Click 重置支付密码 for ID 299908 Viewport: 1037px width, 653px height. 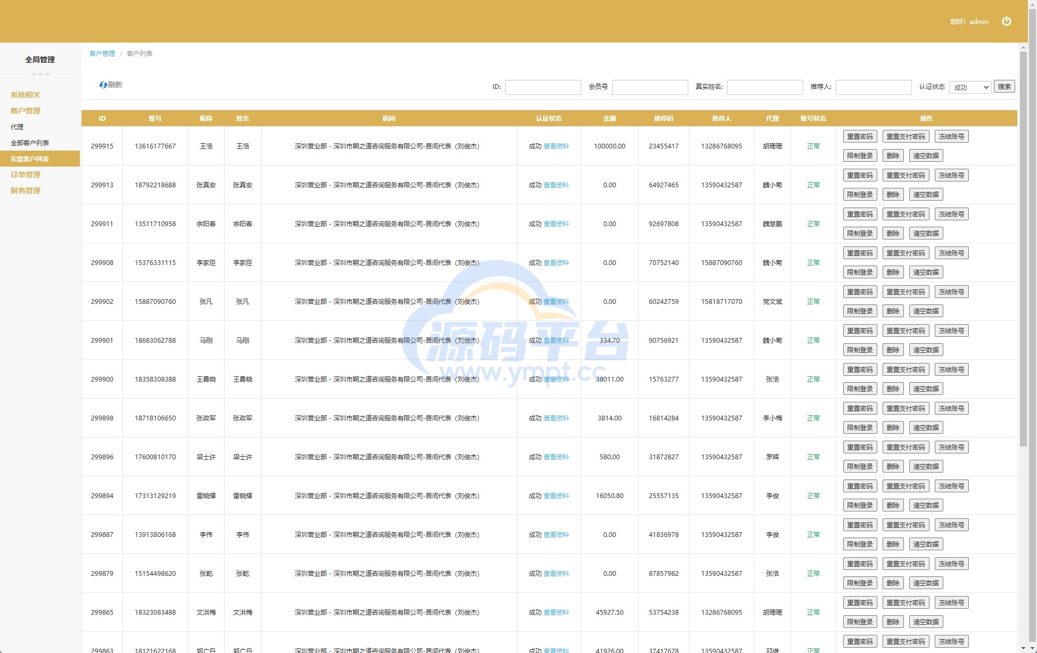click(906, 253)
